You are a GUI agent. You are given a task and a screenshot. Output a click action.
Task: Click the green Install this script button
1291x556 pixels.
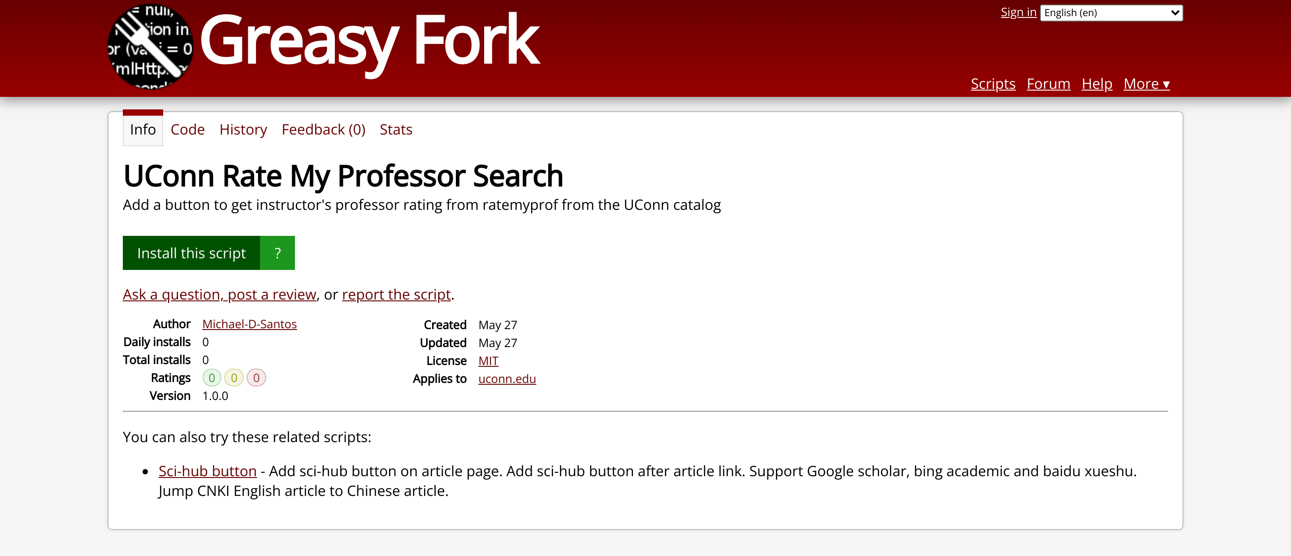click(x=191, y=252)
